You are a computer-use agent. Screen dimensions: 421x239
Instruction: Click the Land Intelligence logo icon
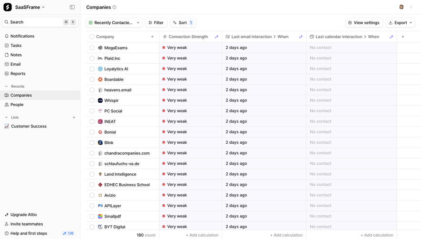click(100, 174)
